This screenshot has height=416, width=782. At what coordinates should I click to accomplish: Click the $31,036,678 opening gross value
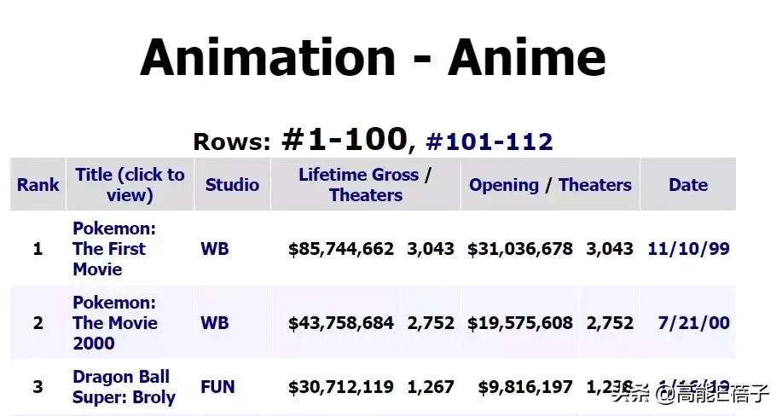click(520, 249)
